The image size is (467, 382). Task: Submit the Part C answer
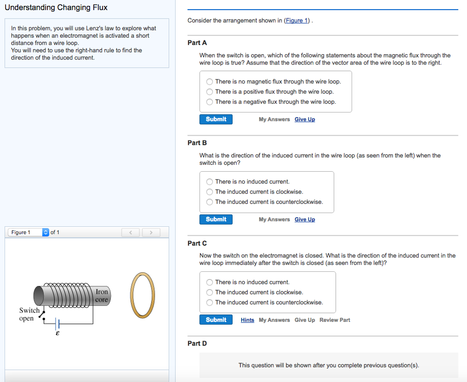pyautogui.click(x=216, y=320)
